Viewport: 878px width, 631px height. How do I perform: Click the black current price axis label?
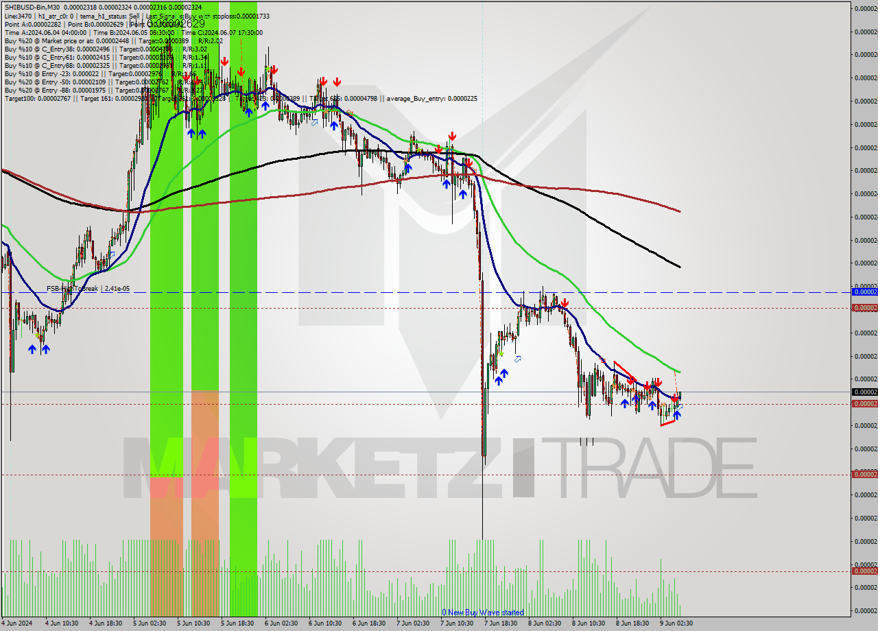(864, 392)
